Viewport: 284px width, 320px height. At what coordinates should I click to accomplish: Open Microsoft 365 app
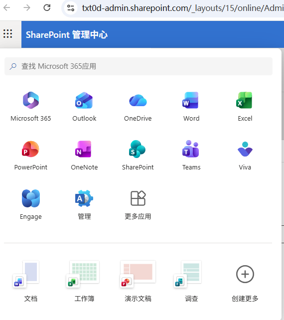pyautogui.click(x=31, y=107)
